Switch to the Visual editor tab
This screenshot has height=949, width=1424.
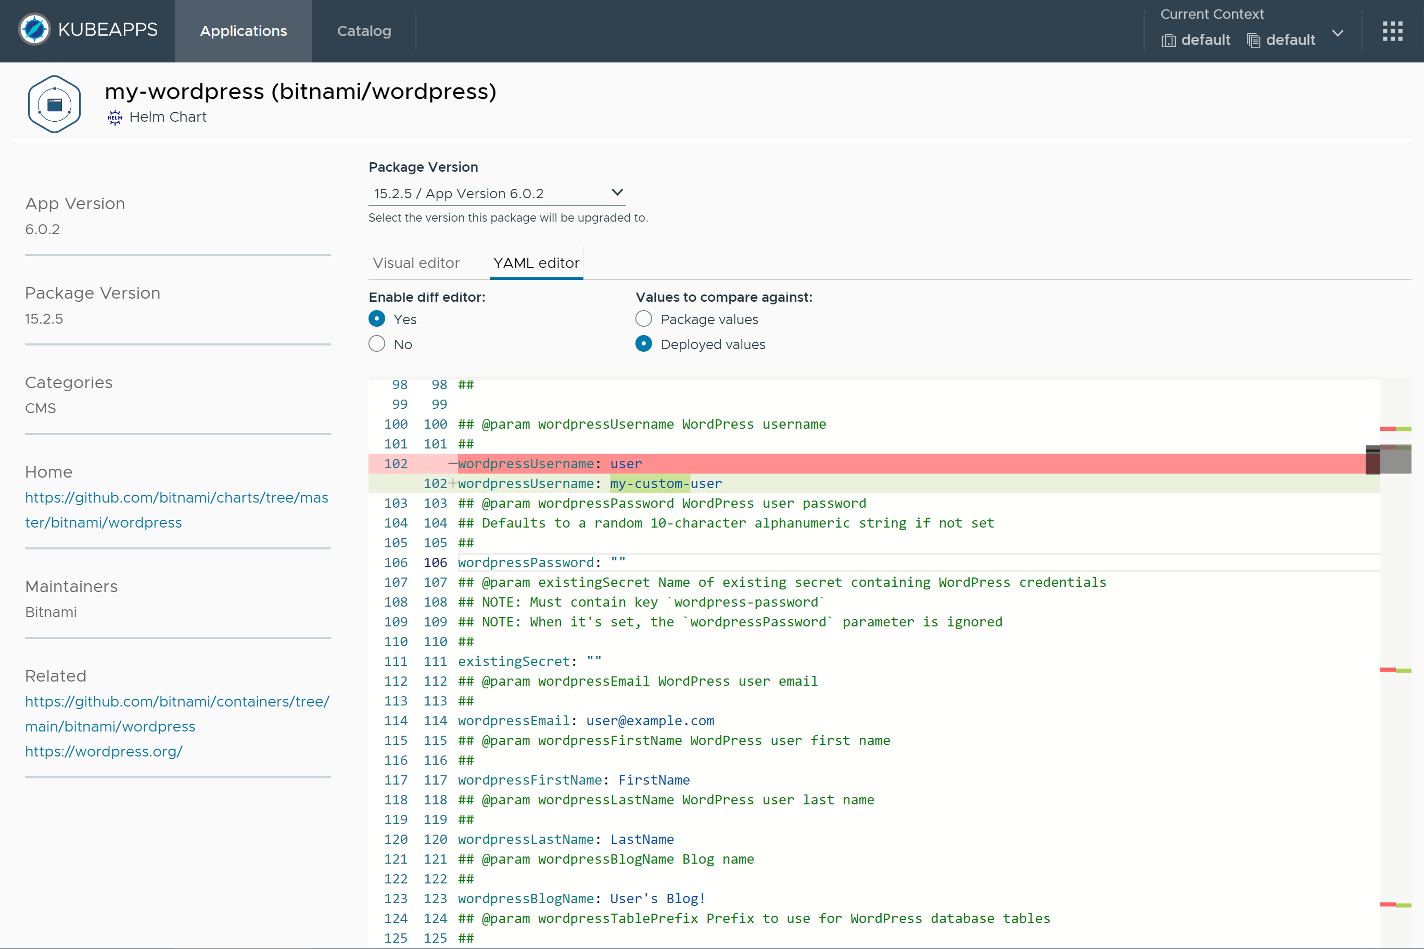click(x=416, y=263)
